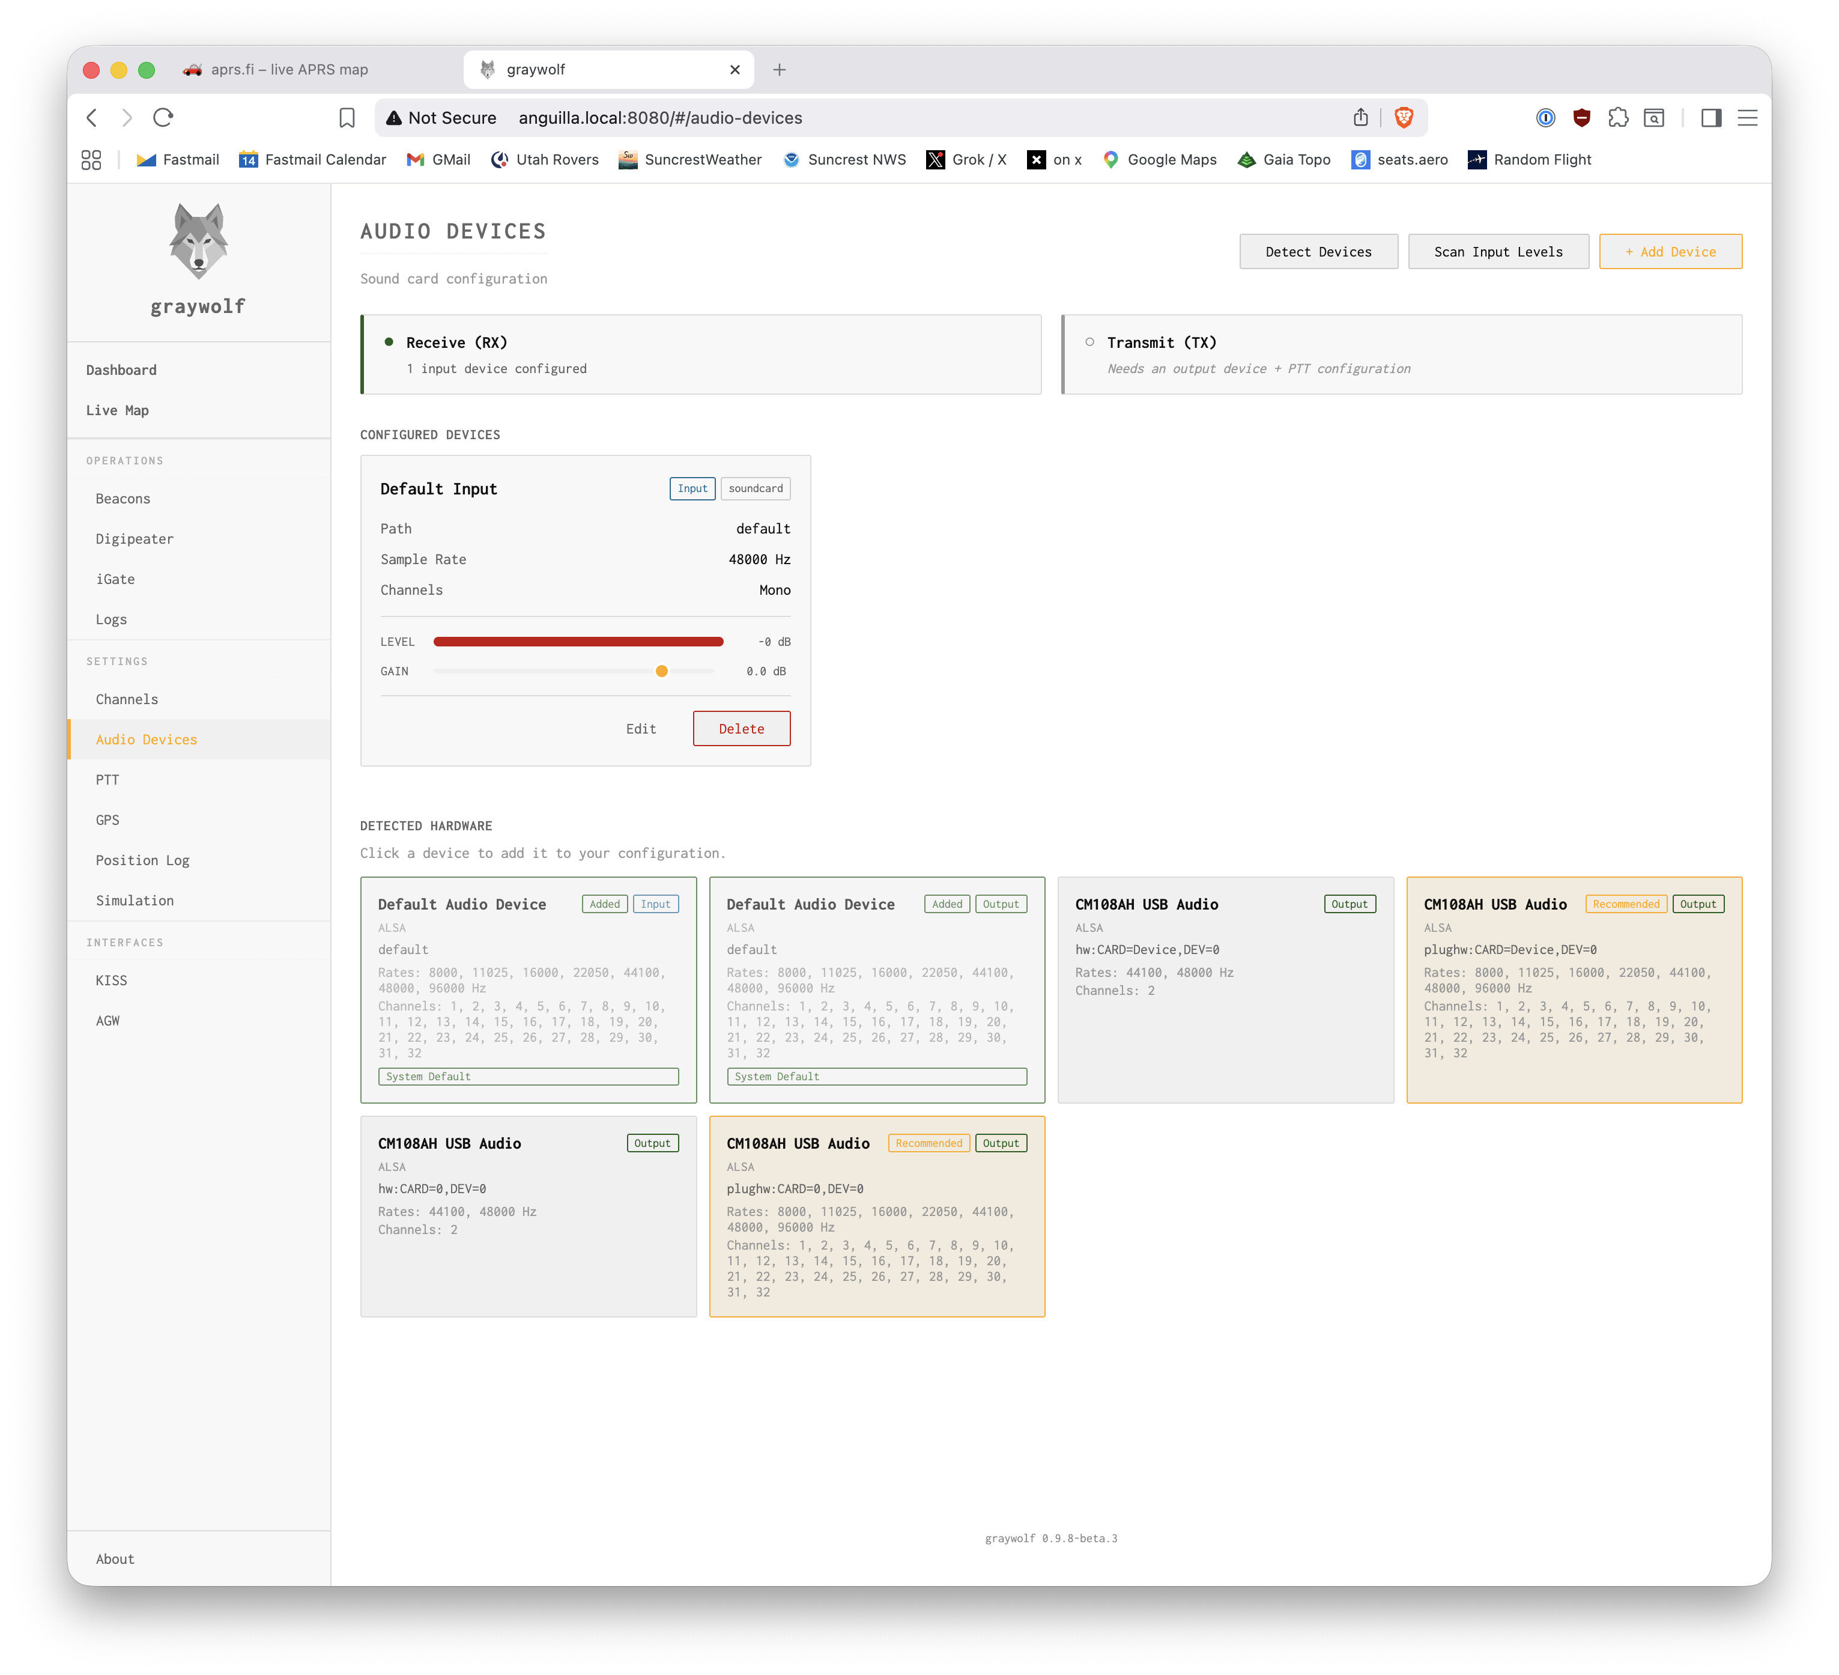Click the Detect Devices button
Viewport: 1839px width, 1675px height.
(1317, 252)
